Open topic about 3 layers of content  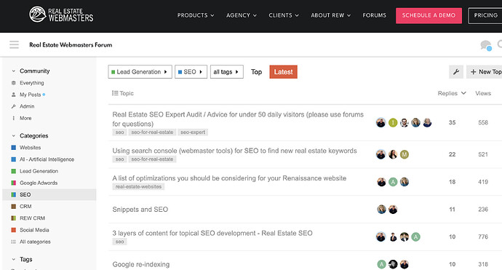pos(212,233)
